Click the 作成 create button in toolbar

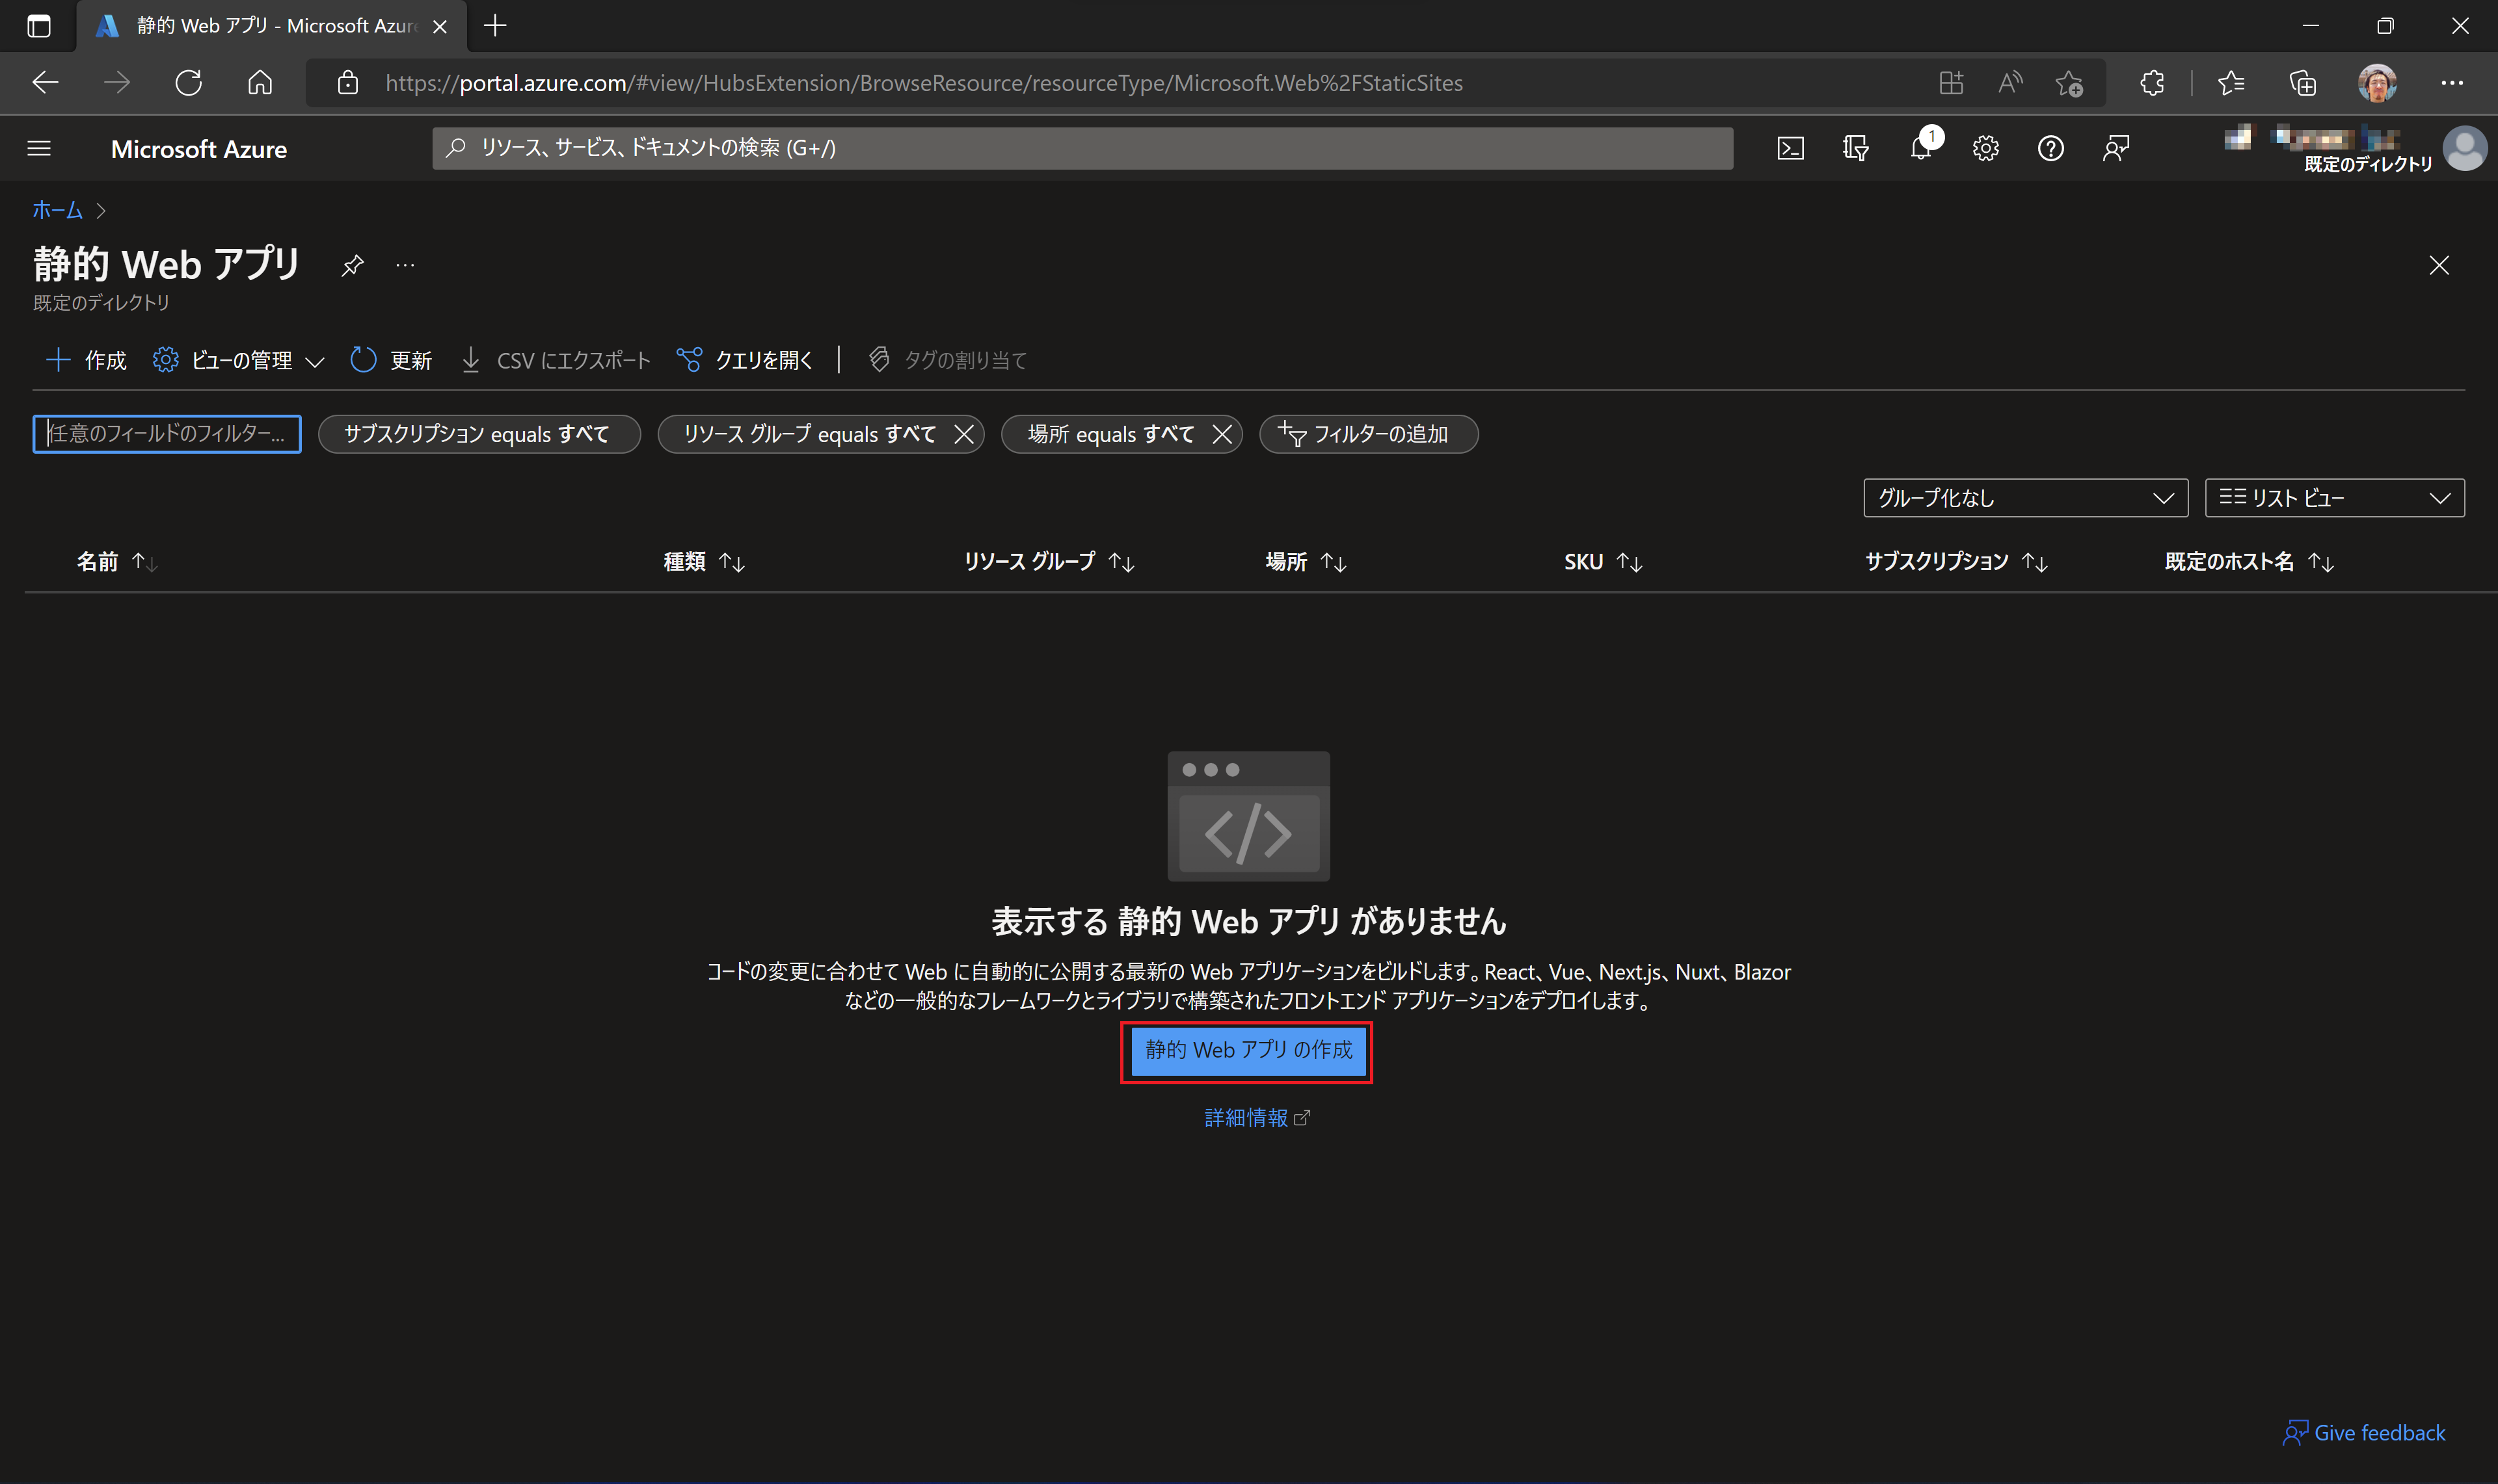(86, 360)
